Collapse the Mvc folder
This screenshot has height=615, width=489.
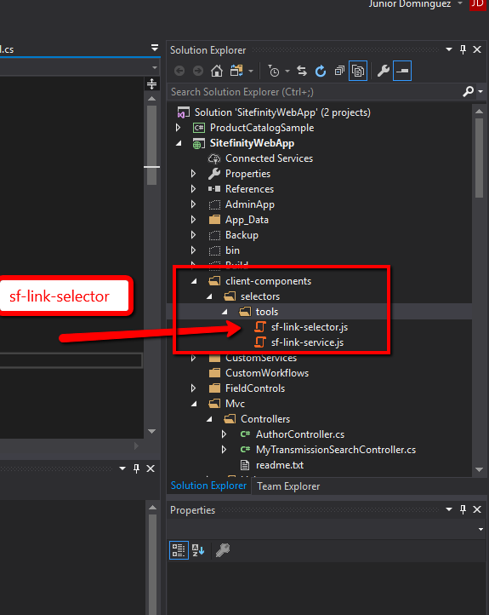click(x=194, y=404)
